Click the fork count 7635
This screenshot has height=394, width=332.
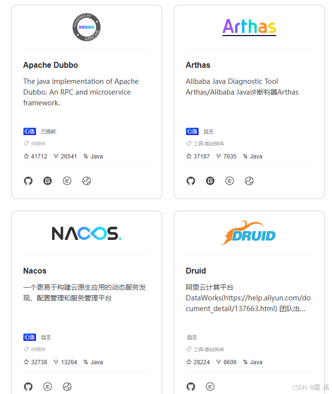coord(230,157)
